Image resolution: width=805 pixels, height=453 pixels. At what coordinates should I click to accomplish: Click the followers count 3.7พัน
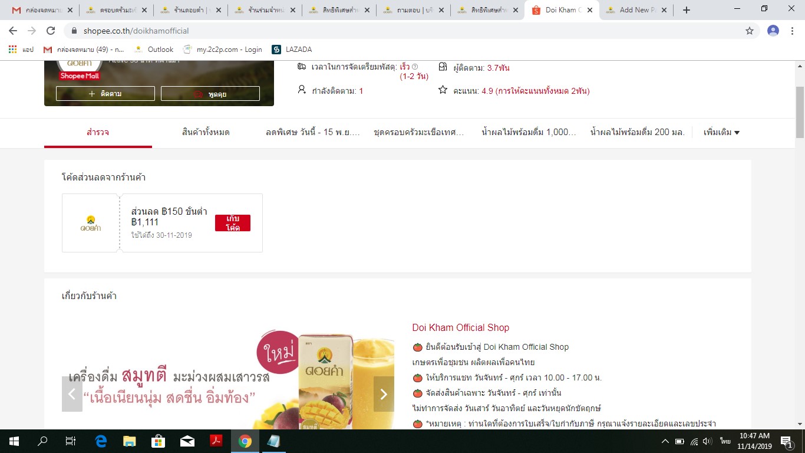pyautogui.click(x=499, y=68)
